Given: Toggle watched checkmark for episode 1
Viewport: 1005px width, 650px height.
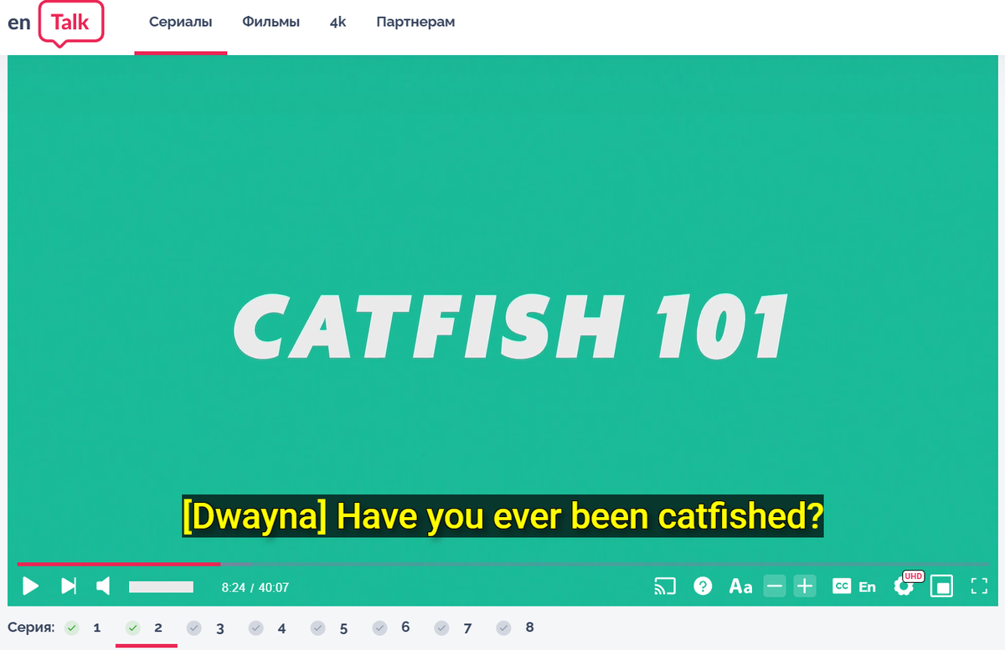Looking at the screenshot, I should [x=72, y=627].
